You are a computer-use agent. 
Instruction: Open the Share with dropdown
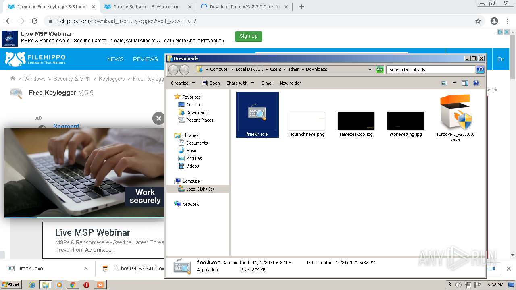point(240,83)
